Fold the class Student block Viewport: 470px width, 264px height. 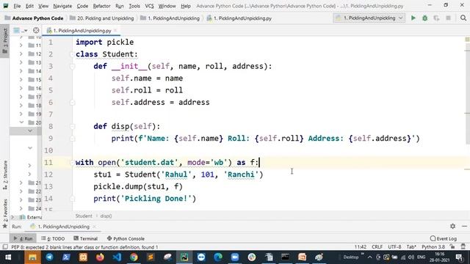pyautogui.click(x=72, y=54)
